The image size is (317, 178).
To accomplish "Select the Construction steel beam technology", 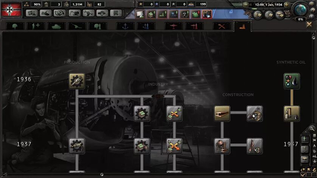I will (222, 113).
